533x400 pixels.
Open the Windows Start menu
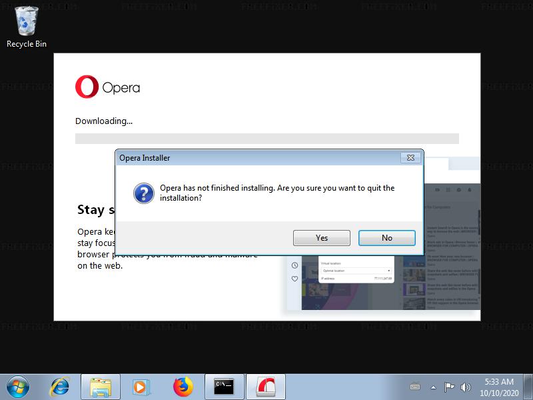(x=17, y=387)
